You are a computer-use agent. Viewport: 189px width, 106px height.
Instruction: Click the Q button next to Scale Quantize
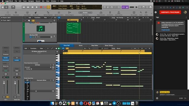click(x=53, y=80)
